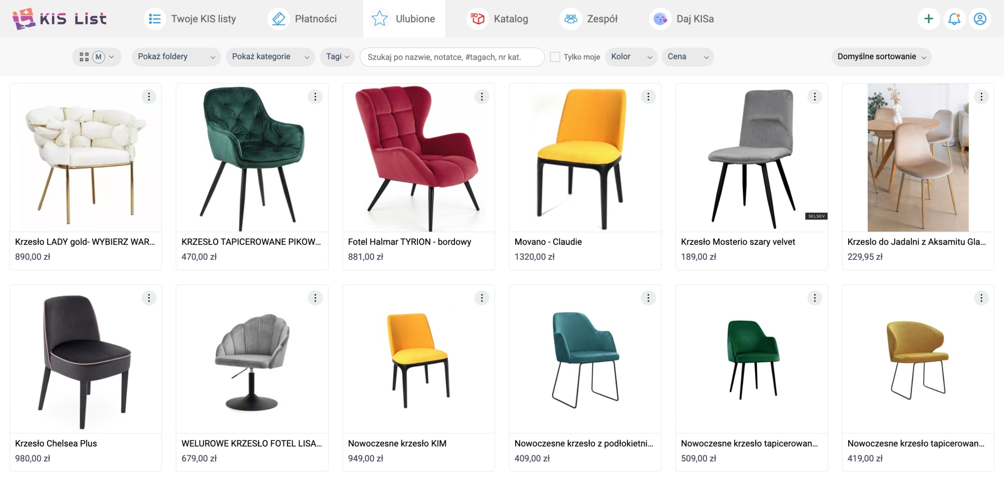Screen dimensions: 1004x482
Task: Click the KIS List logo
Action: click(60, 19)
